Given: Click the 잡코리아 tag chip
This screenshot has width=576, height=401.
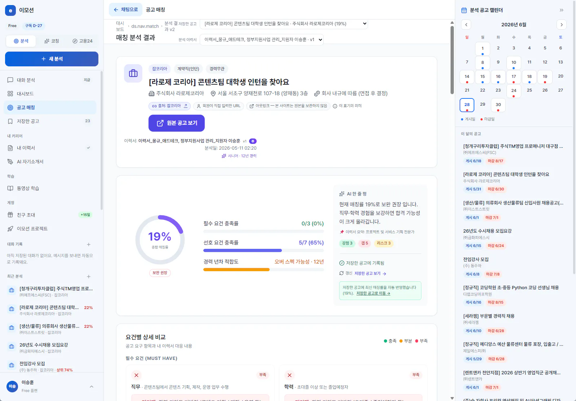Looking at the screenshot, I should pos(160,69).
